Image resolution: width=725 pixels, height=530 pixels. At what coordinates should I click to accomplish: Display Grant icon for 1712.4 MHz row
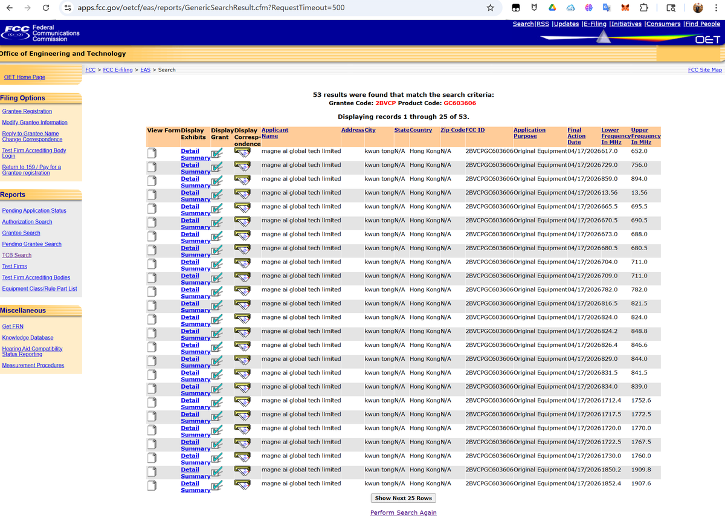[x=217, y=403]
